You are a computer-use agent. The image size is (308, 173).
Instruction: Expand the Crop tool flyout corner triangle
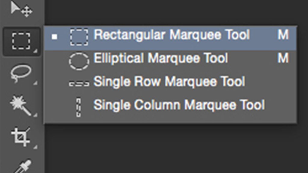click(35, 147)
